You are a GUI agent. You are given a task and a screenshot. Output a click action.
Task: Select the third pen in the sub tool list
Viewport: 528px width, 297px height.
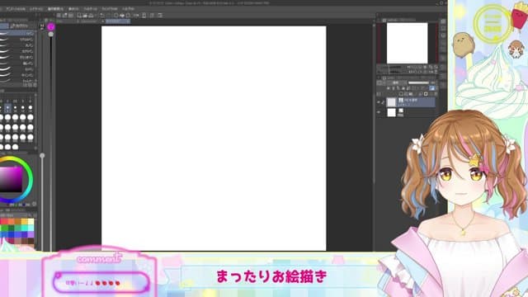click(x=17, y=45)
